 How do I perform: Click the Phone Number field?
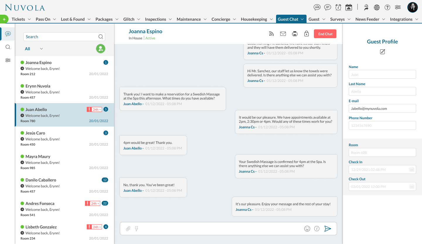coord(382,125)
